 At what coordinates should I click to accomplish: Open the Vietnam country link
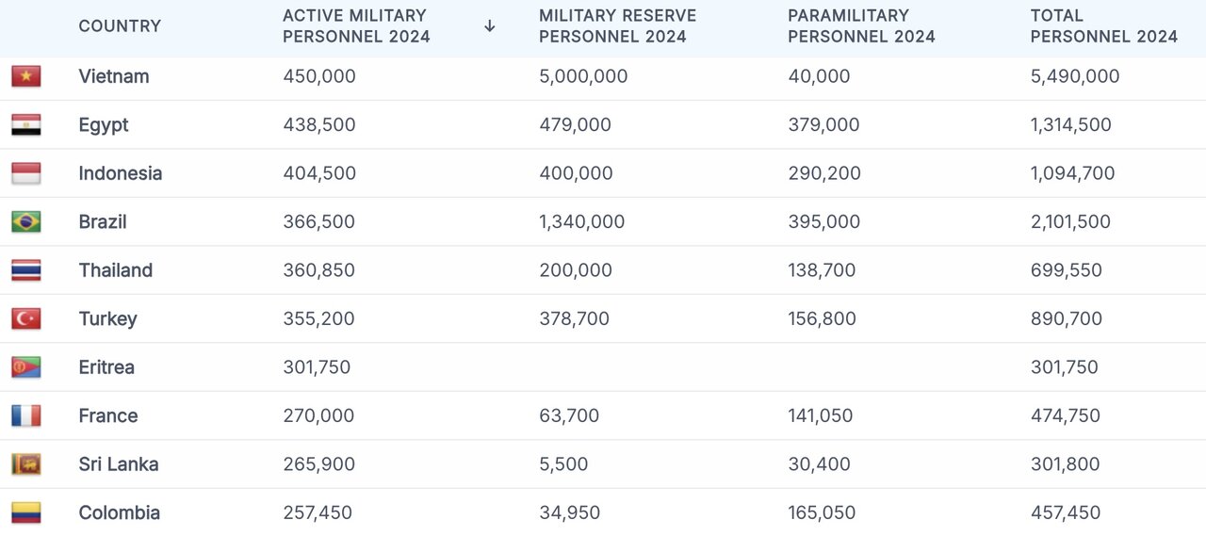[114, 76]
